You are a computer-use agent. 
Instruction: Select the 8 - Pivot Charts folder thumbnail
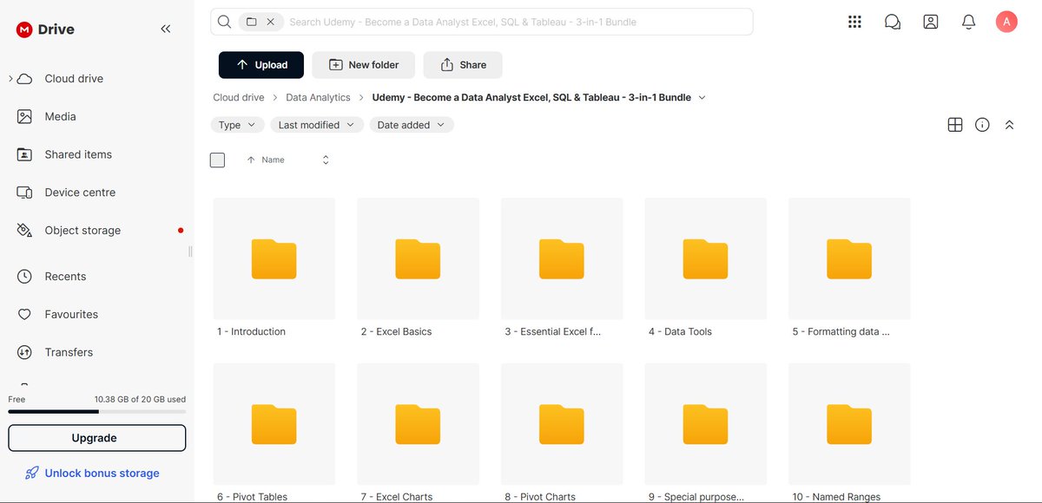point(562,424)
